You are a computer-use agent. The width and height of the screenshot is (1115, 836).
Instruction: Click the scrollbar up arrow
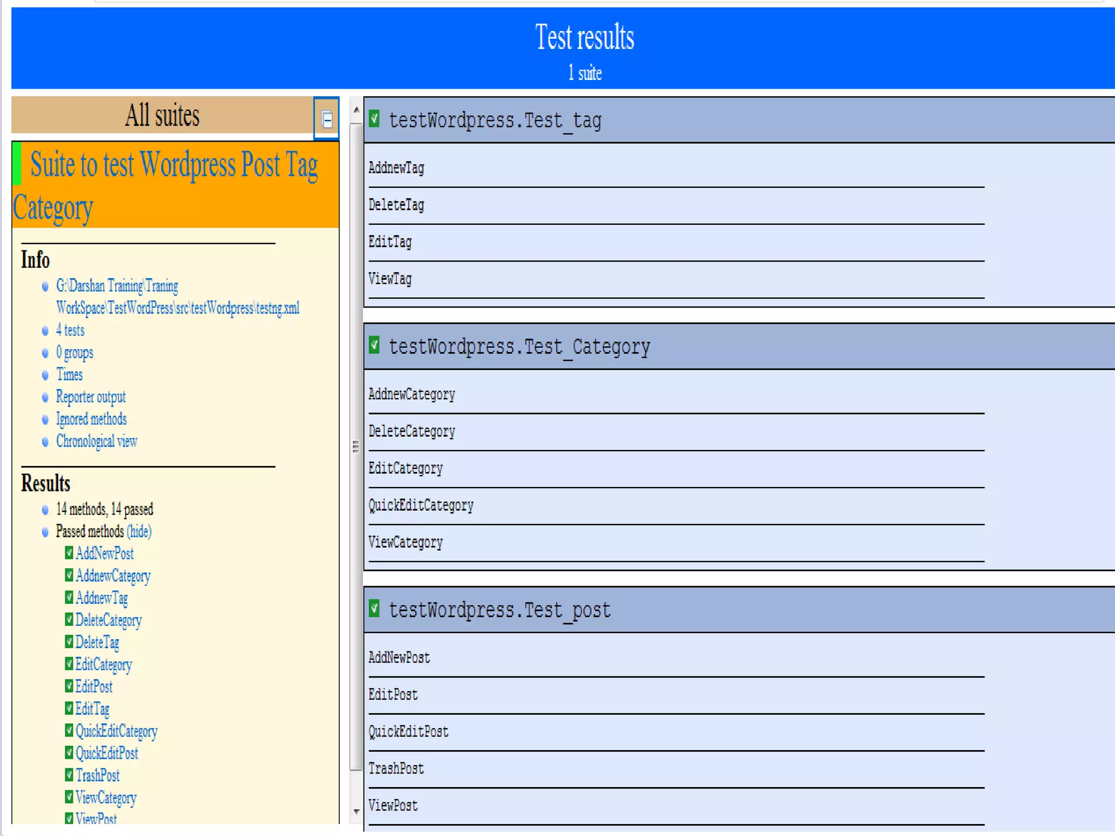point(356,110)
